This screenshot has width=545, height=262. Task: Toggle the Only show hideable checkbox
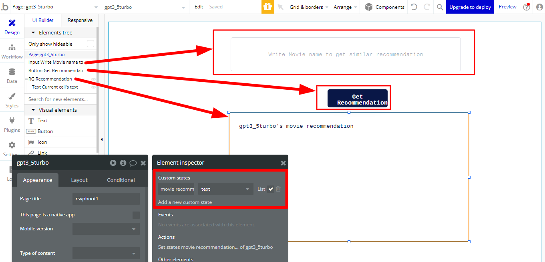(90, 44)
